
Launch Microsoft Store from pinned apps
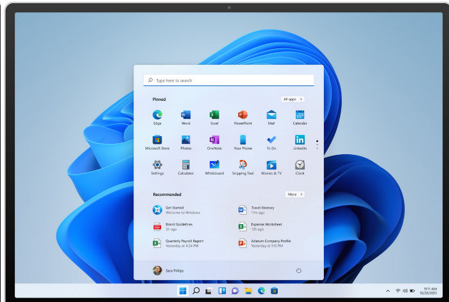click(157, 142)
